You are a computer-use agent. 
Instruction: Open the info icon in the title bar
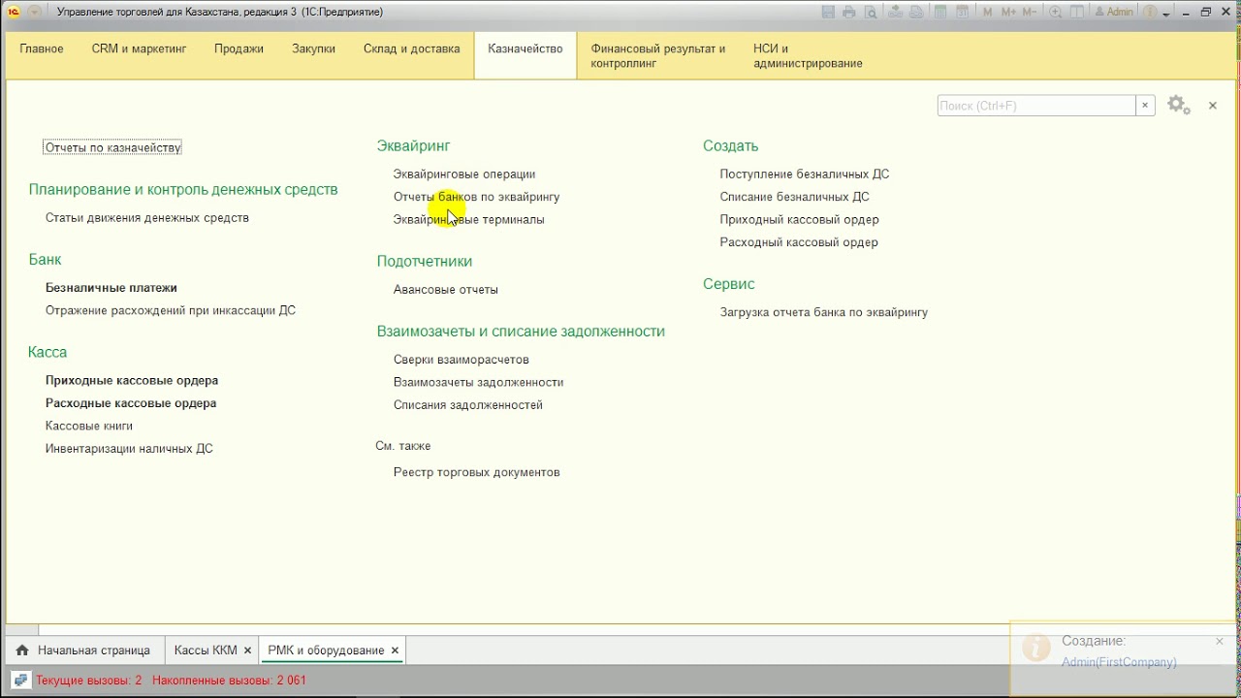(x=1150, y=13)
